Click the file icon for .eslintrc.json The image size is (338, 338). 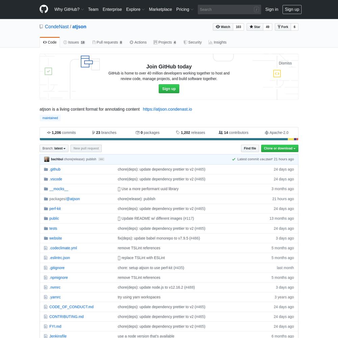click(46, 258)
